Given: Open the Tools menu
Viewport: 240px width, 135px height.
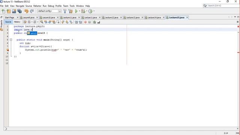Looking at the screenshot, I should click(x=72, y=6).
